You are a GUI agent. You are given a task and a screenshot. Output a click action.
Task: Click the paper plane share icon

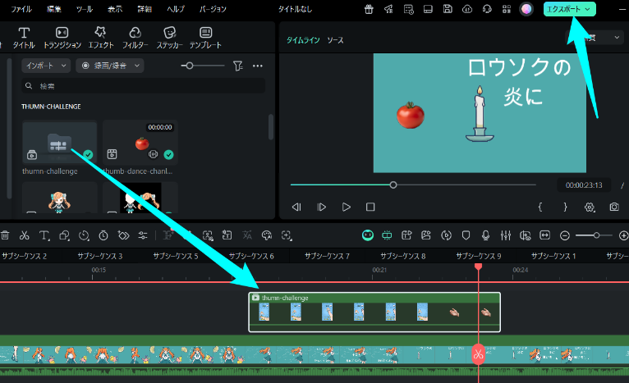pos(388,9)
